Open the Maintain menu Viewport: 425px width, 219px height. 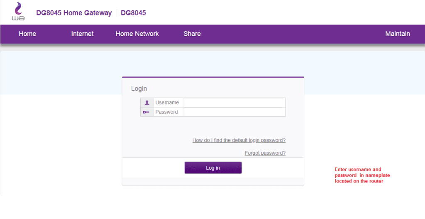pyautogui.click(x=397, y=34)
